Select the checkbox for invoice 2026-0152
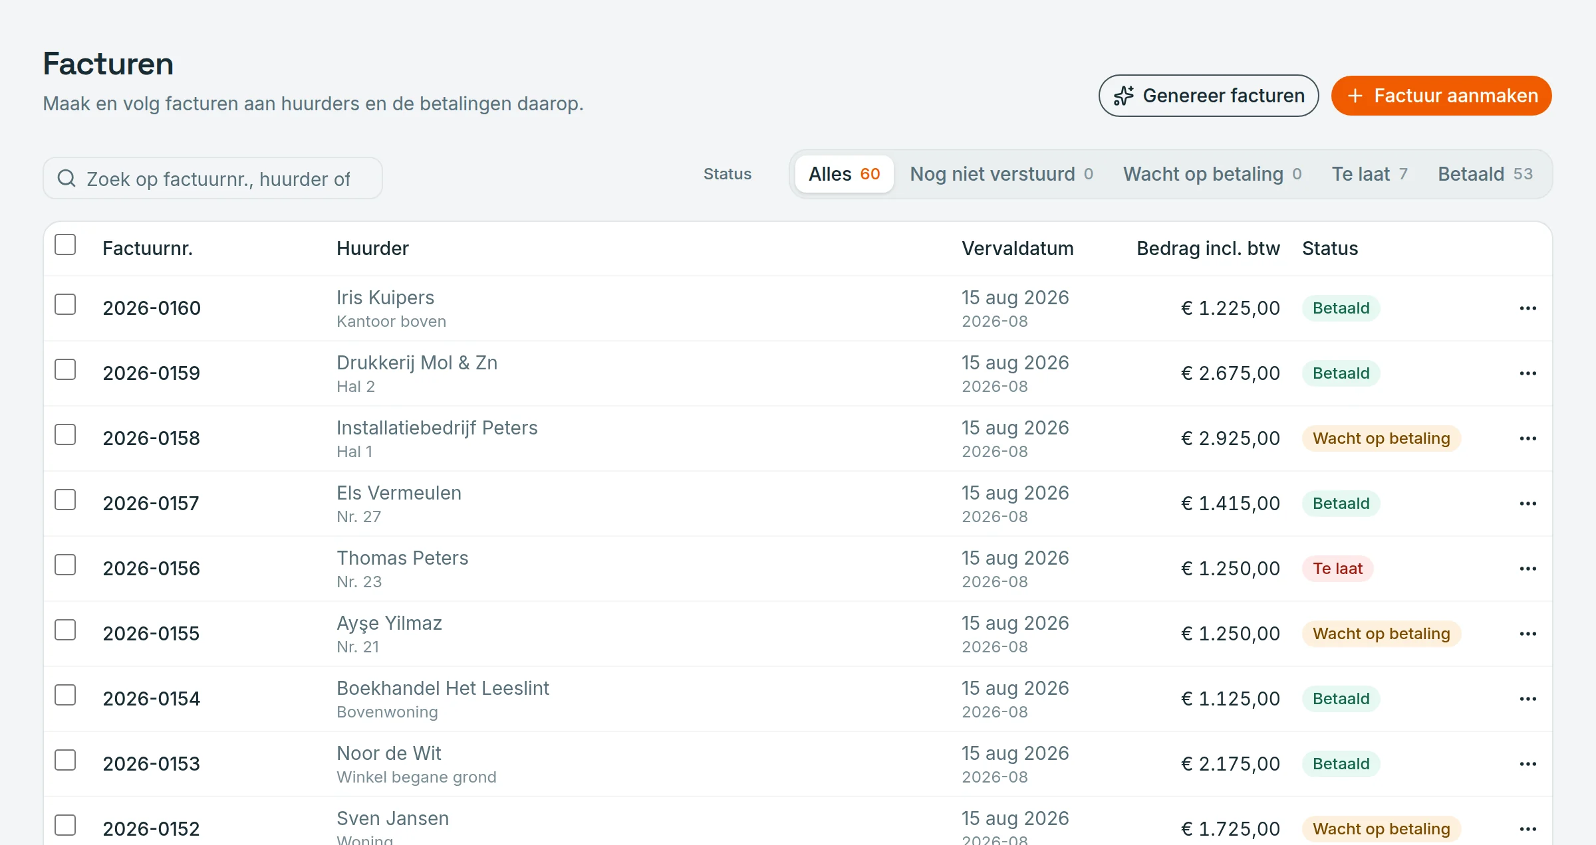 65,825
